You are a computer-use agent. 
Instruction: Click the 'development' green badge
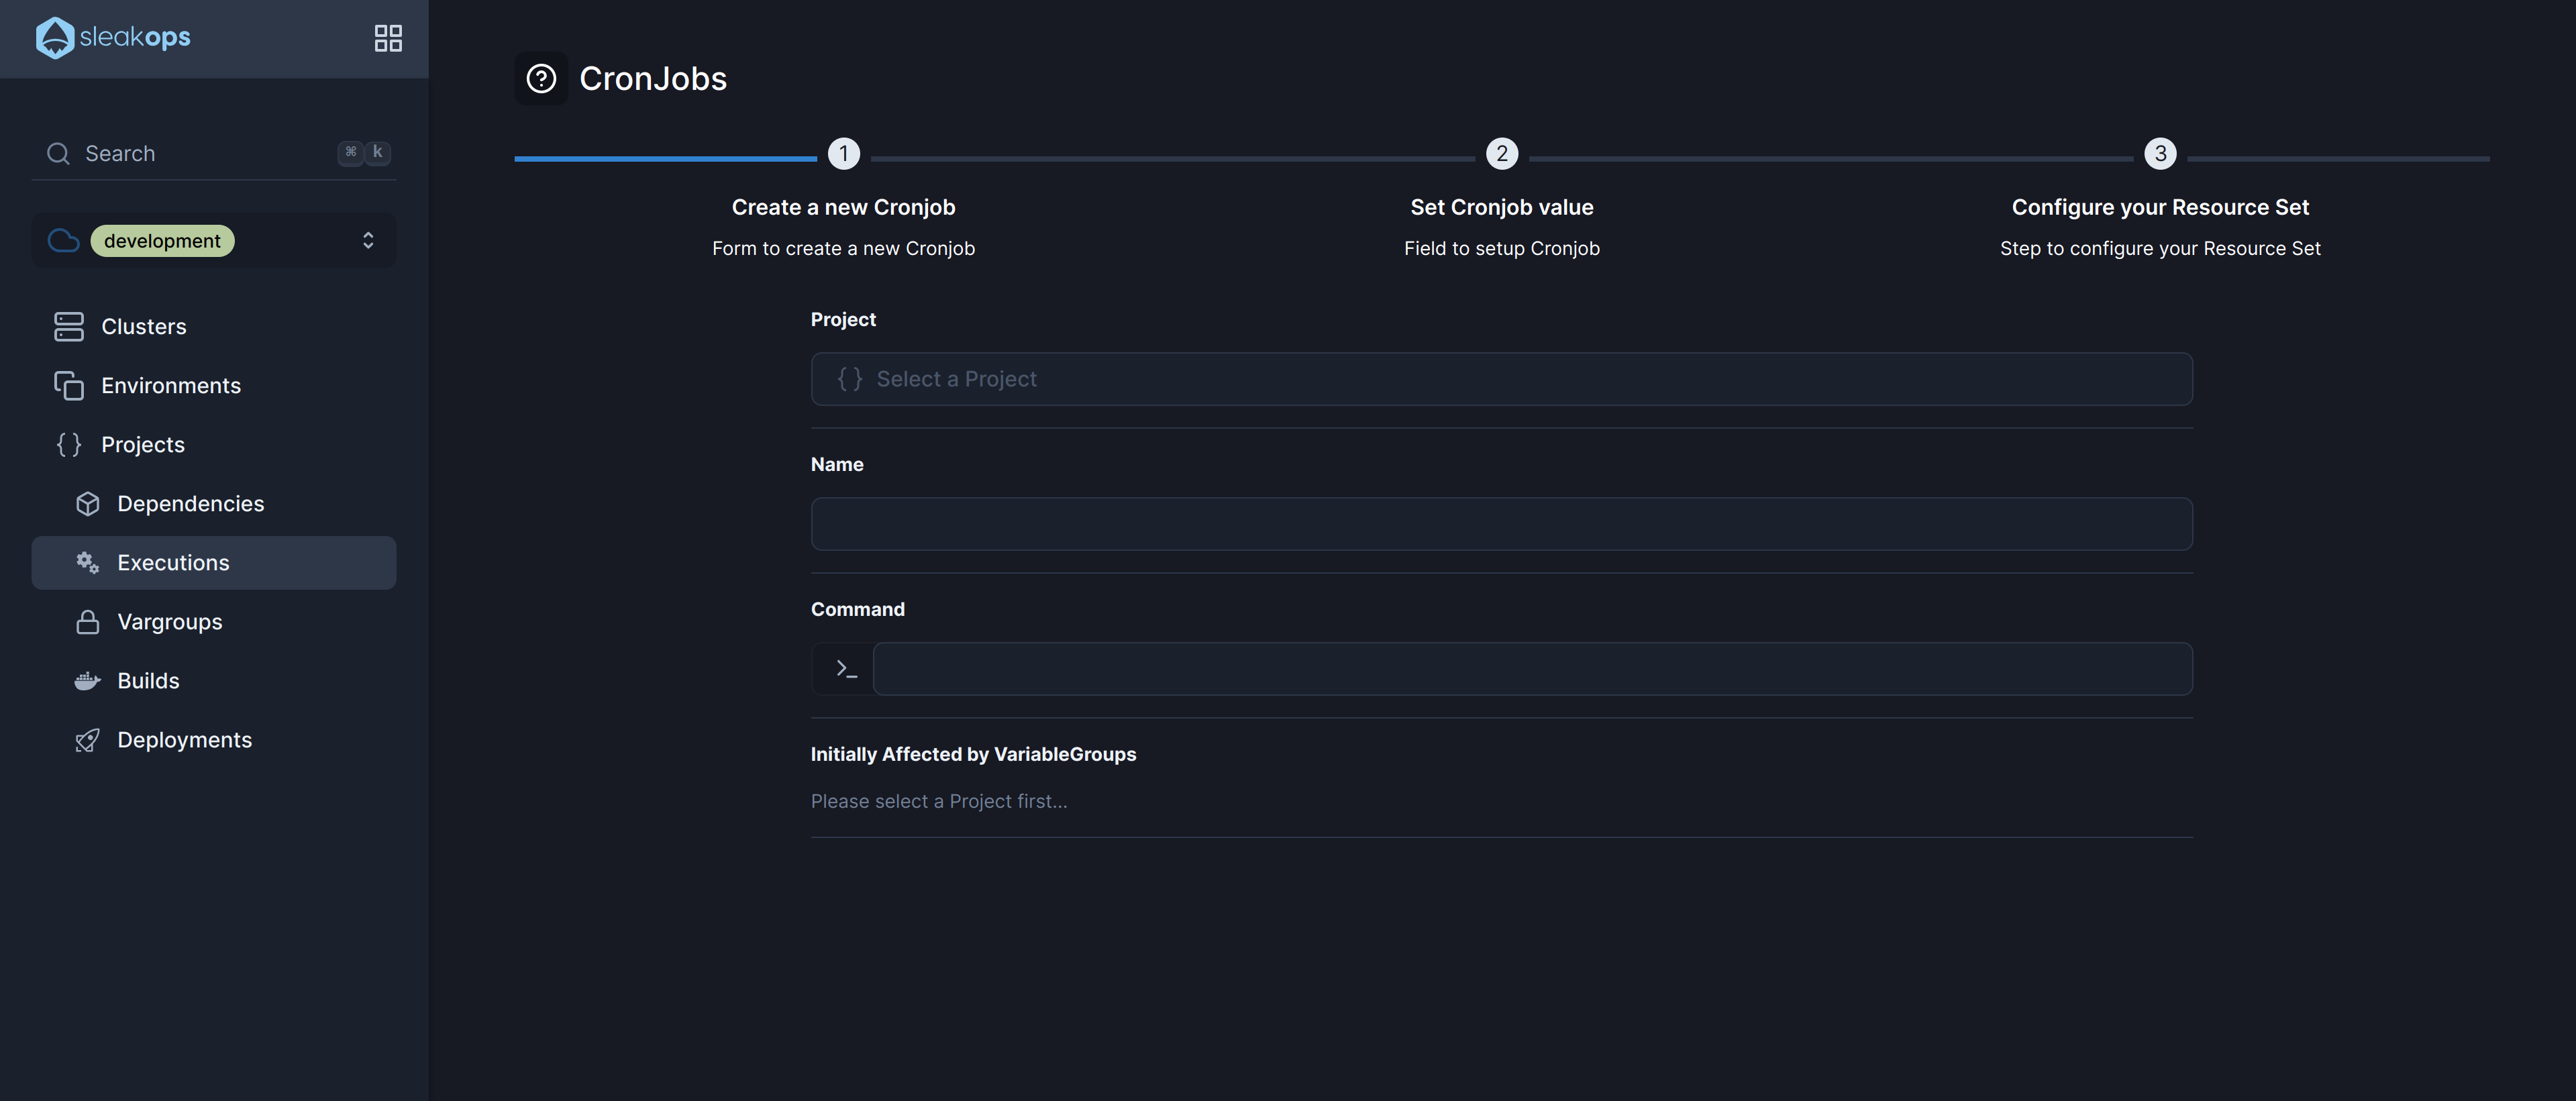[x=163, y=241]
